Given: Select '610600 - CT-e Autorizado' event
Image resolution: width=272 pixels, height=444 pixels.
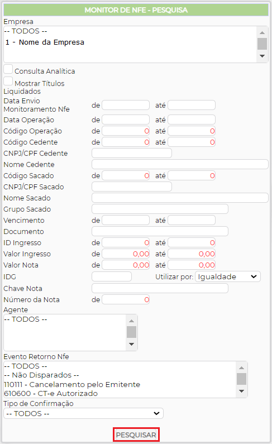Looking at the screenshot, I should [51, 394].
